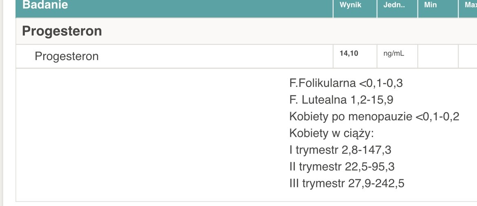
Task: Select the I trymestr 2,8-147,3 line
Action: [340, 150]
